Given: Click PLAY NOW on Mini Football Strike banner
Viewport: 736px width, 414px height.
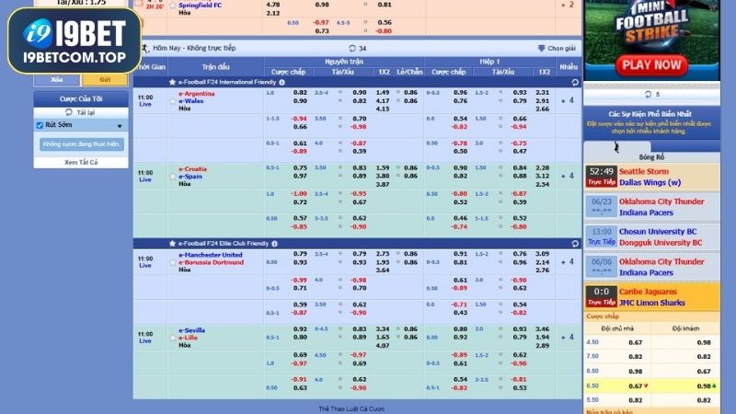Looking at the screenshot, I should pos(651,64).
